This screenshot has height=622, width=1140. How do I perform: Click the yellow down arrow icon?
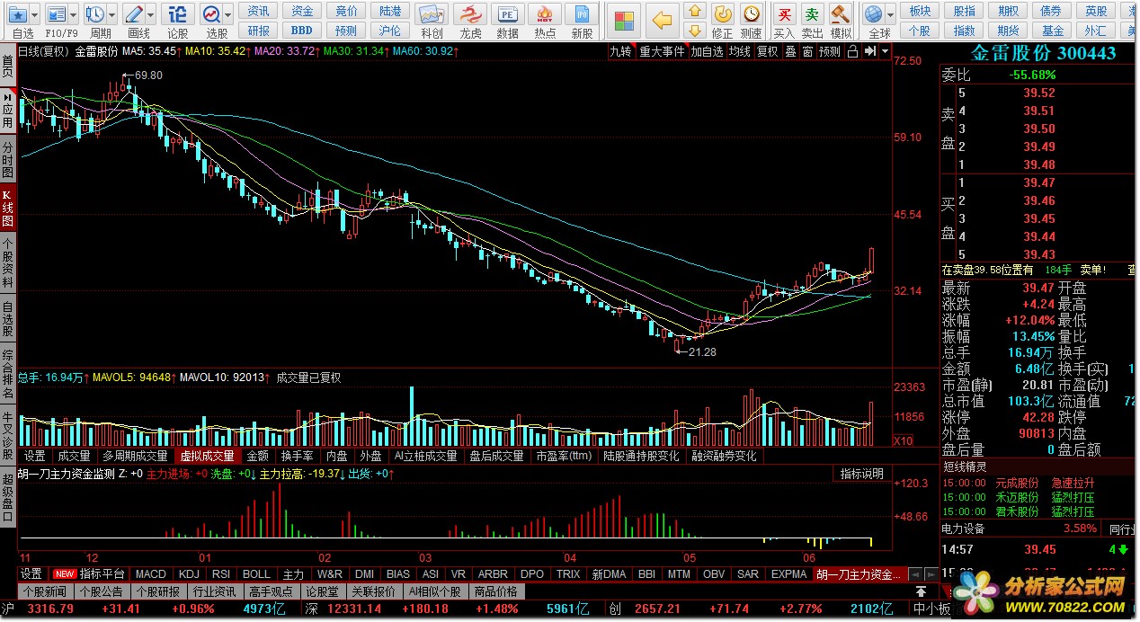coord(694,31)
